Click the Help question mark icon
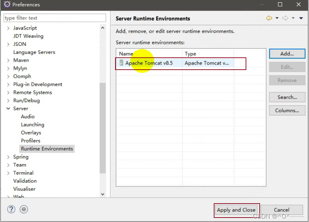The image size is (309, 222). tap(11, 209)
